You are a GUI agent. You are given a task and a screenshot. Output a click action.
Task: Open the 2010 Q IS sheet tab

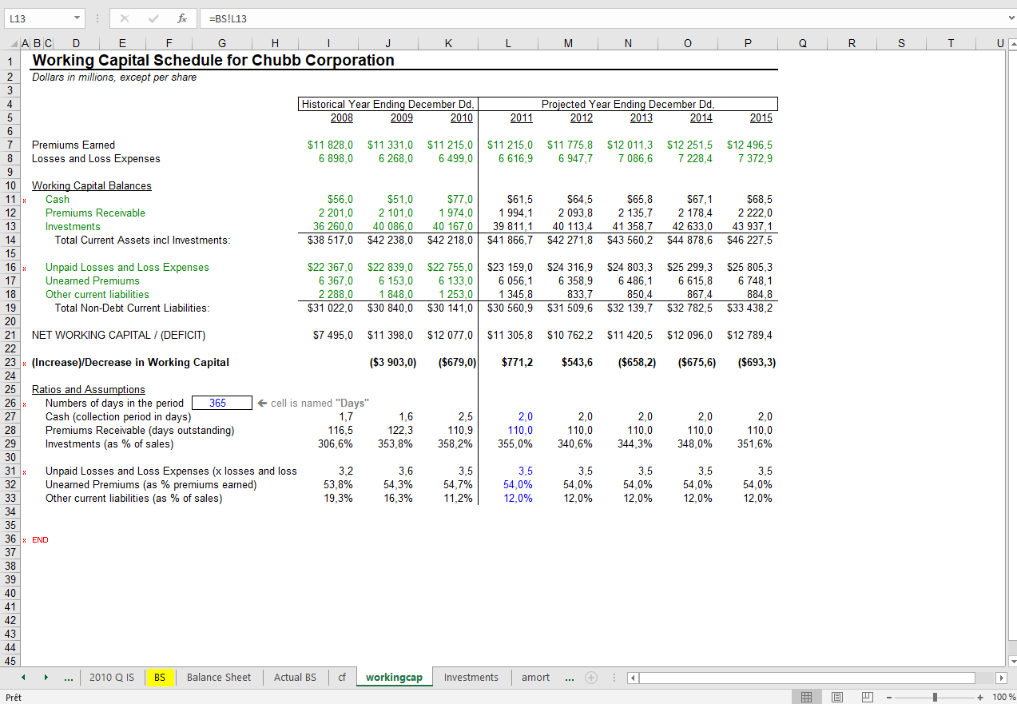[112, 678]
